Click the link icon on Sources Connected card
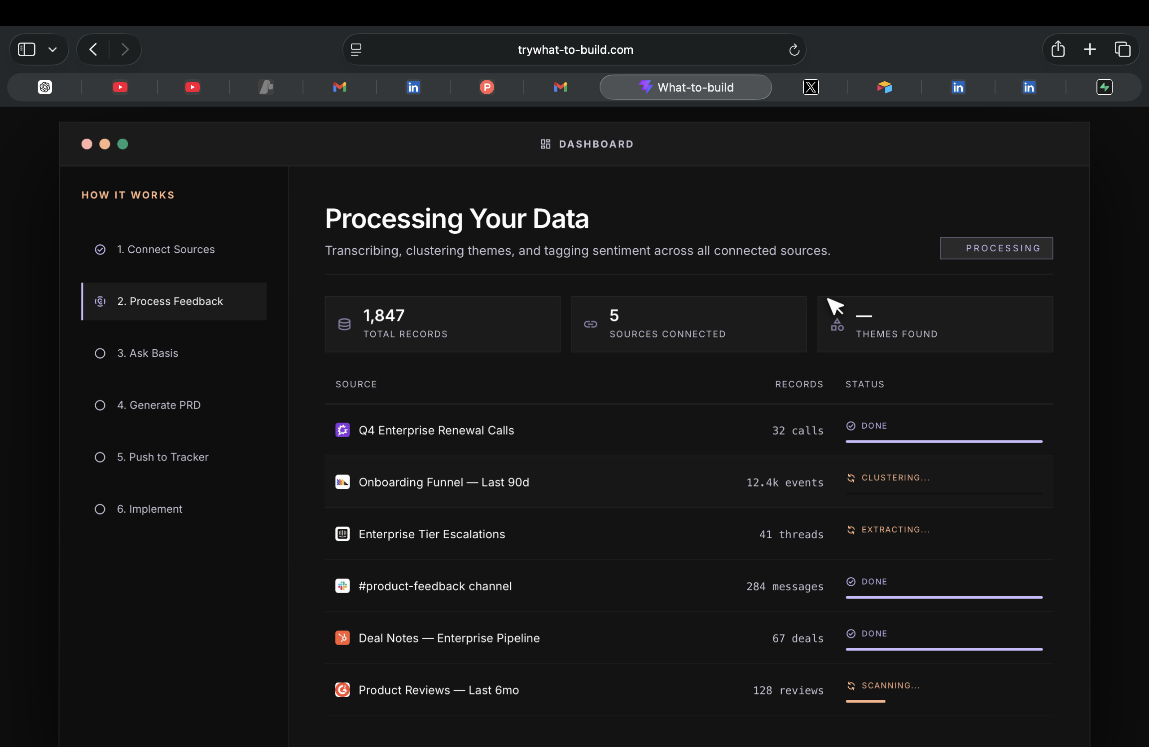 [590, 324]
